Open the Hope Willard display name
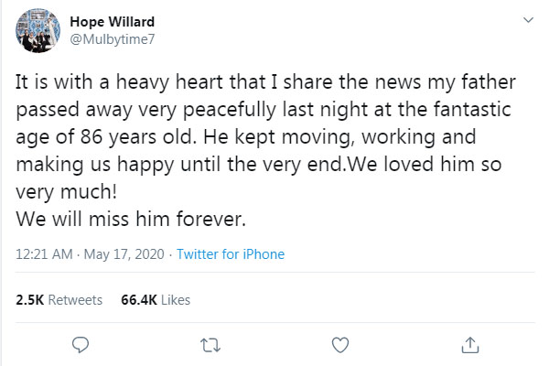 tap(112, 22)
